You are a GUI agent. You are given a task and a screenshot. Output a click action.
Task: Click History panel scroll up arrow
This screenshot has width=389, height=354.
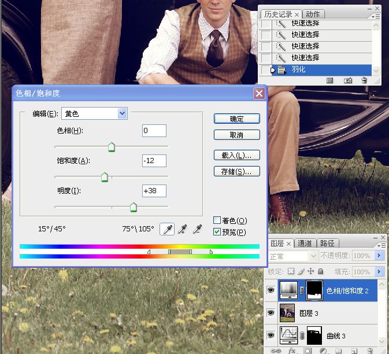376,25
